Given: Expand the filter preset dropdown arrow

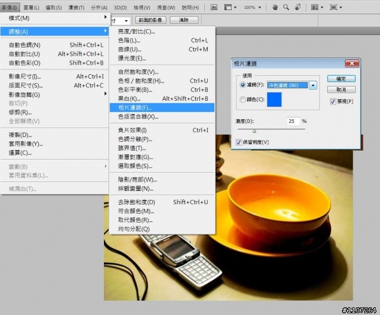Looking at the screenshot, I should (x=313, y=85).
